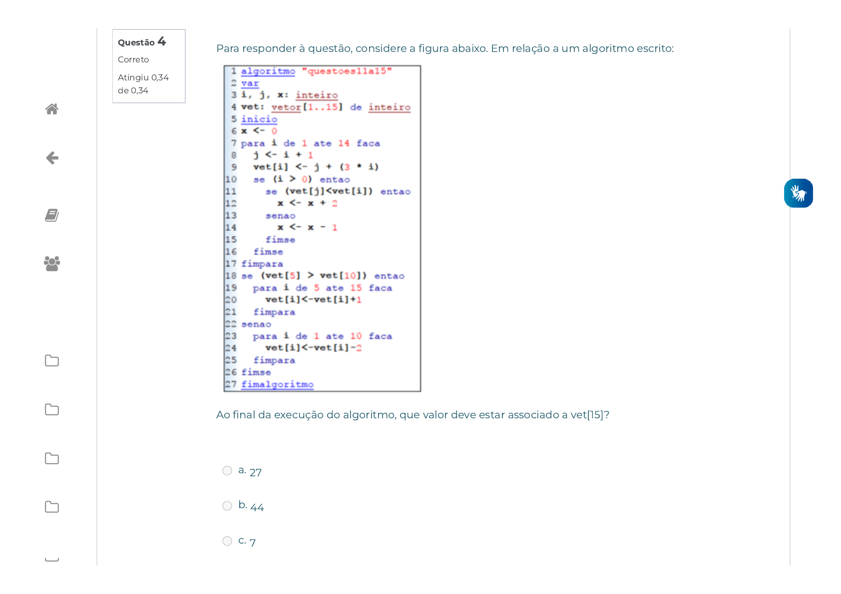Select answer option b. 44
The image size is (841, 594).
tap(227, 506)
